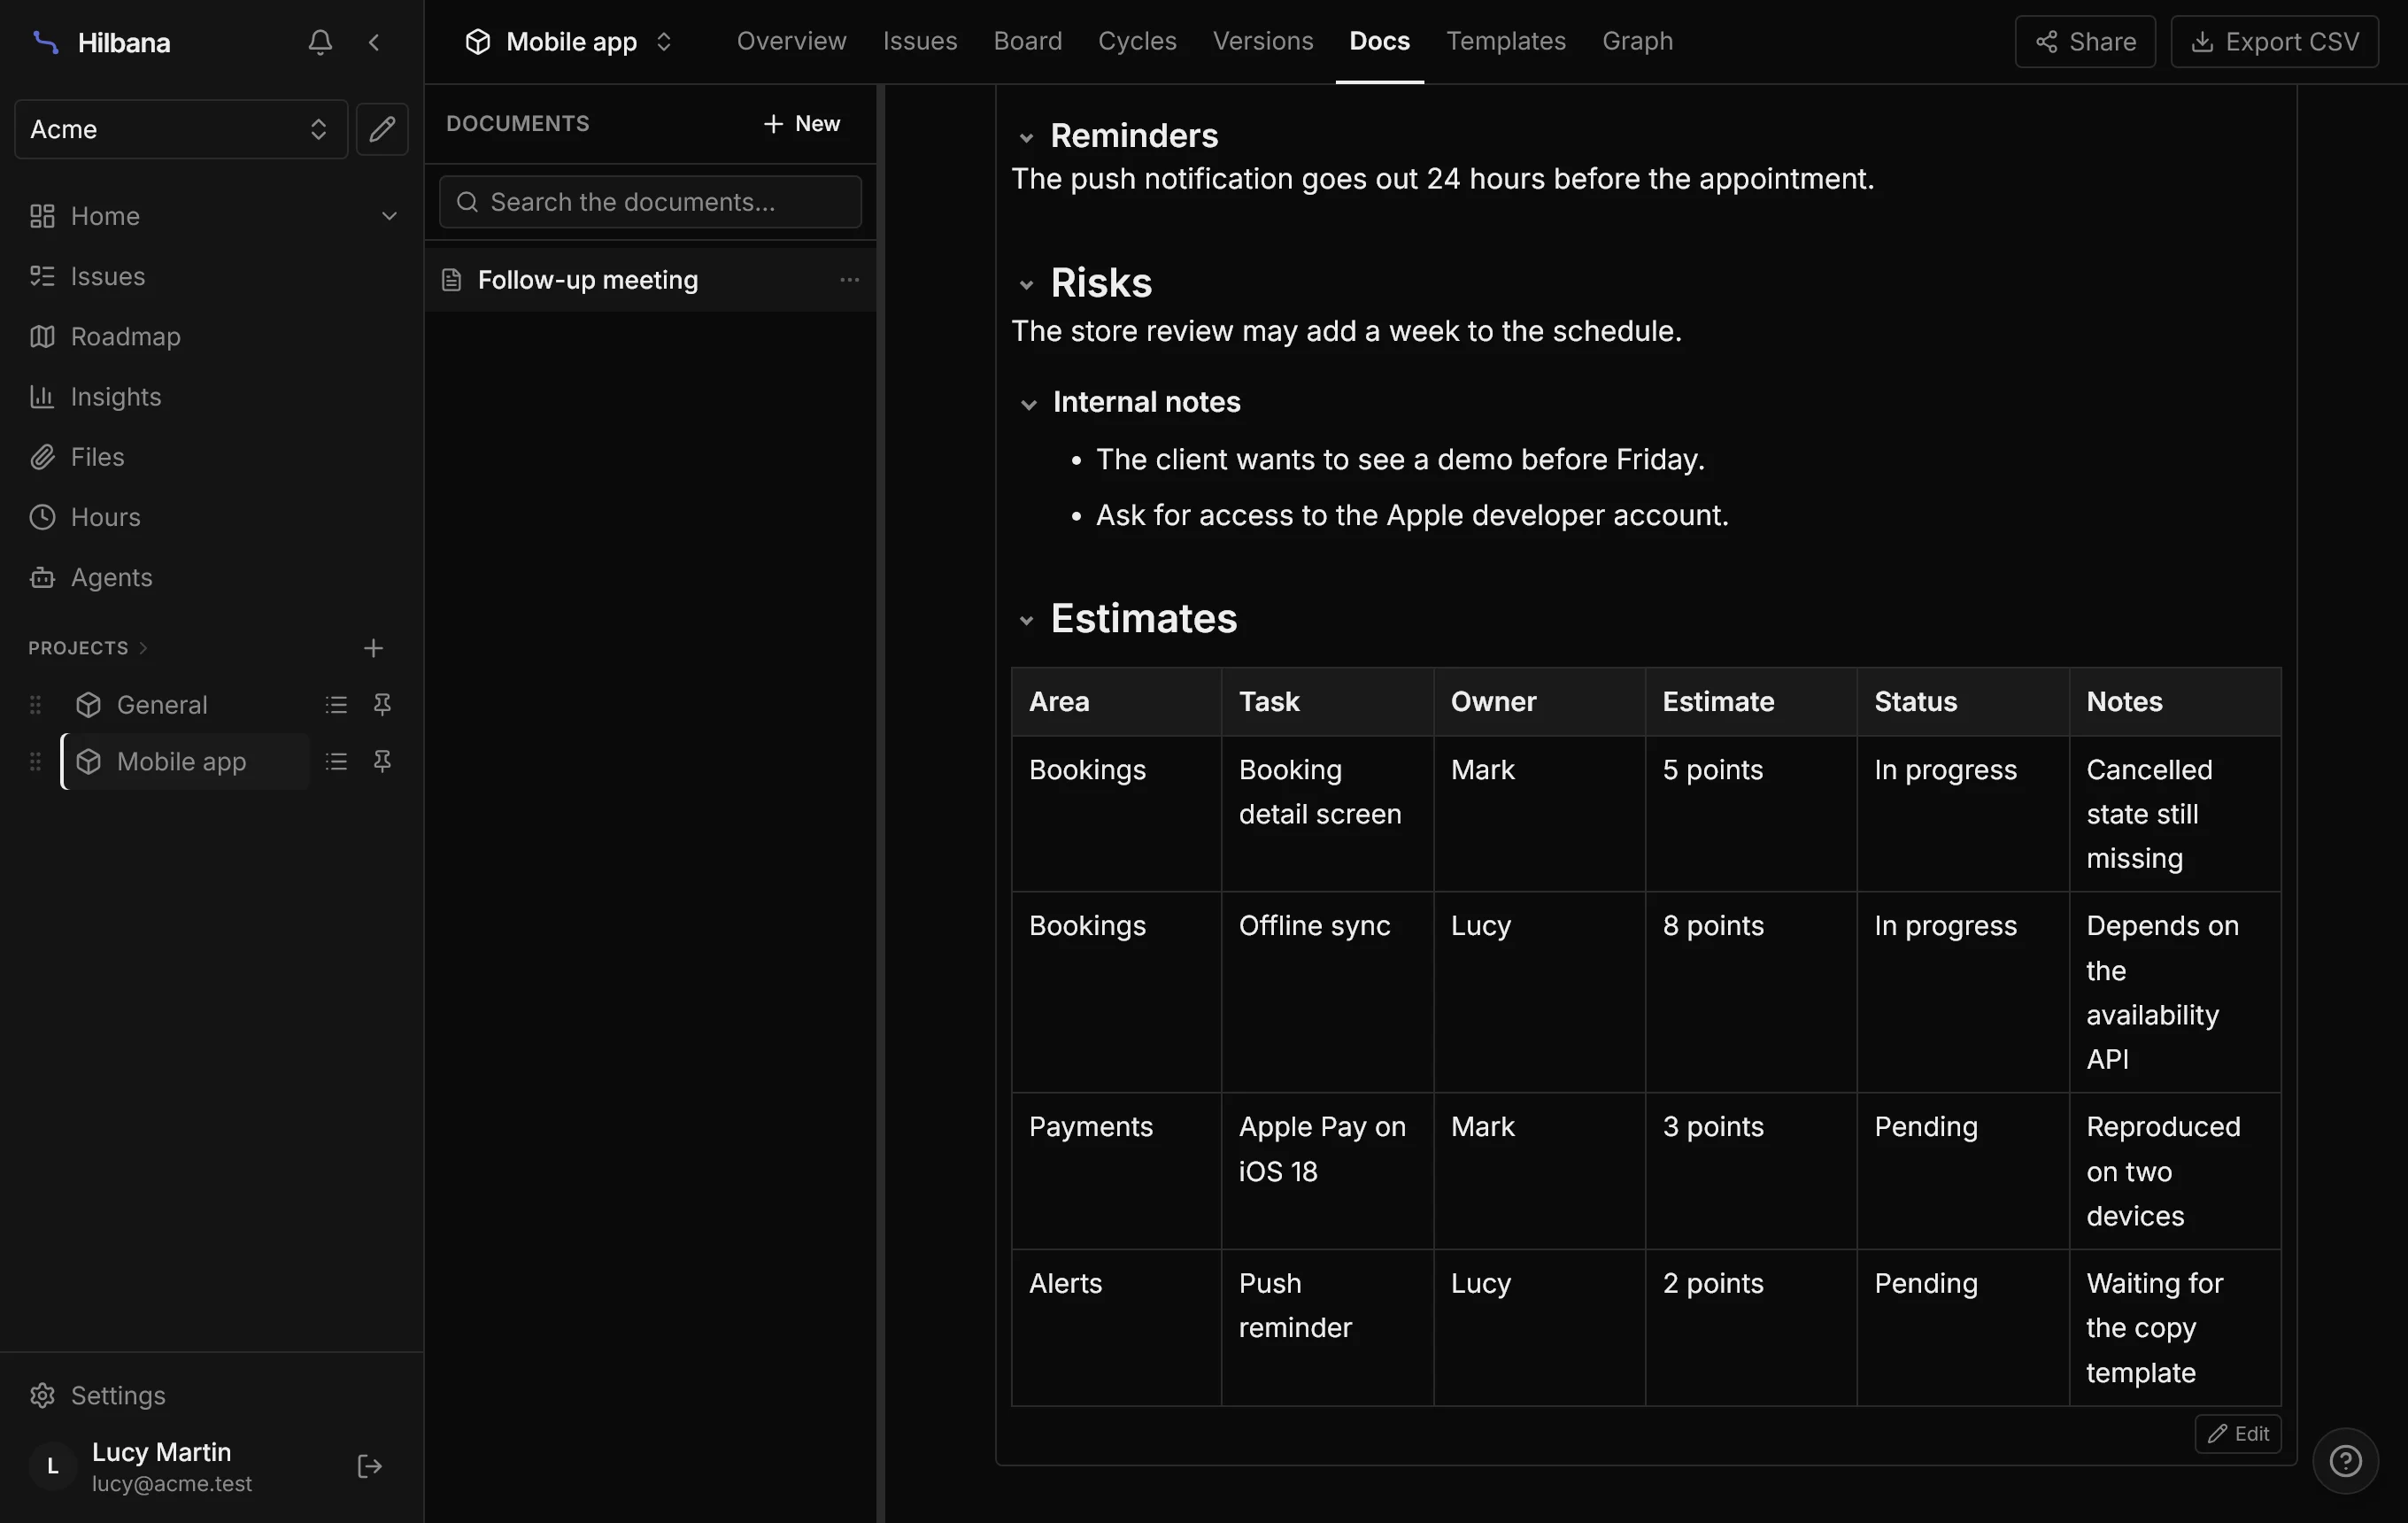
Task: Expand the PROJECTS header arrow
Action: [x=143, y=648]
